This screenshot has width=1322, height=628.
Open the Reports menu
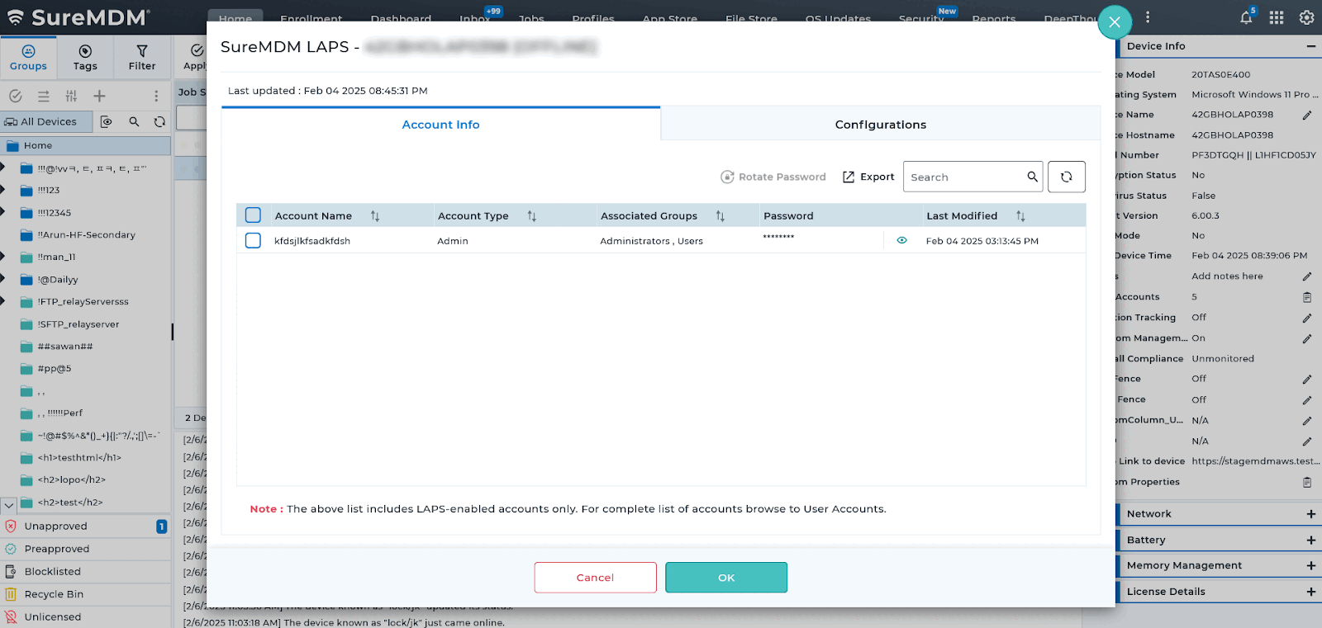pyautogui.click(x=994, y=18)
